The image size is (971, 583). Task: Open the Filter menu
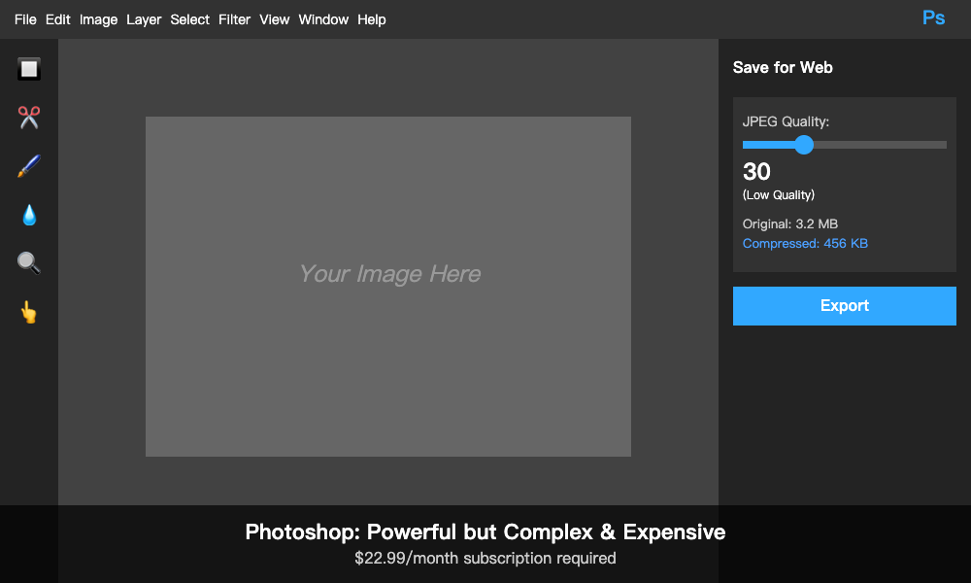(x=234, y=19)
